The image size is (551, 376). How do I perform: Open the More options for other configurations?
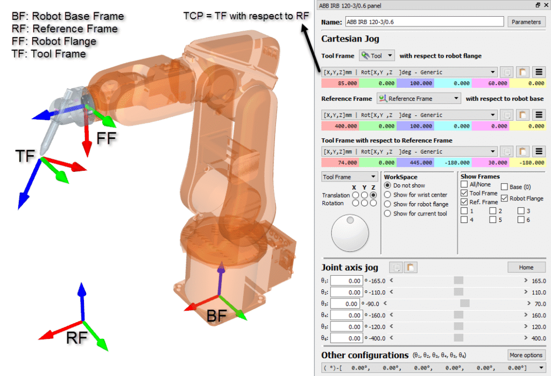[x=526, y=354]
